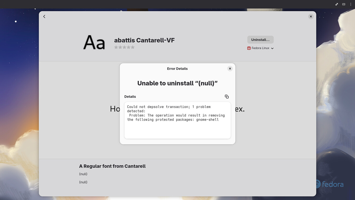
Task: Click the Aa font preview icon
Action: point(94,42)
